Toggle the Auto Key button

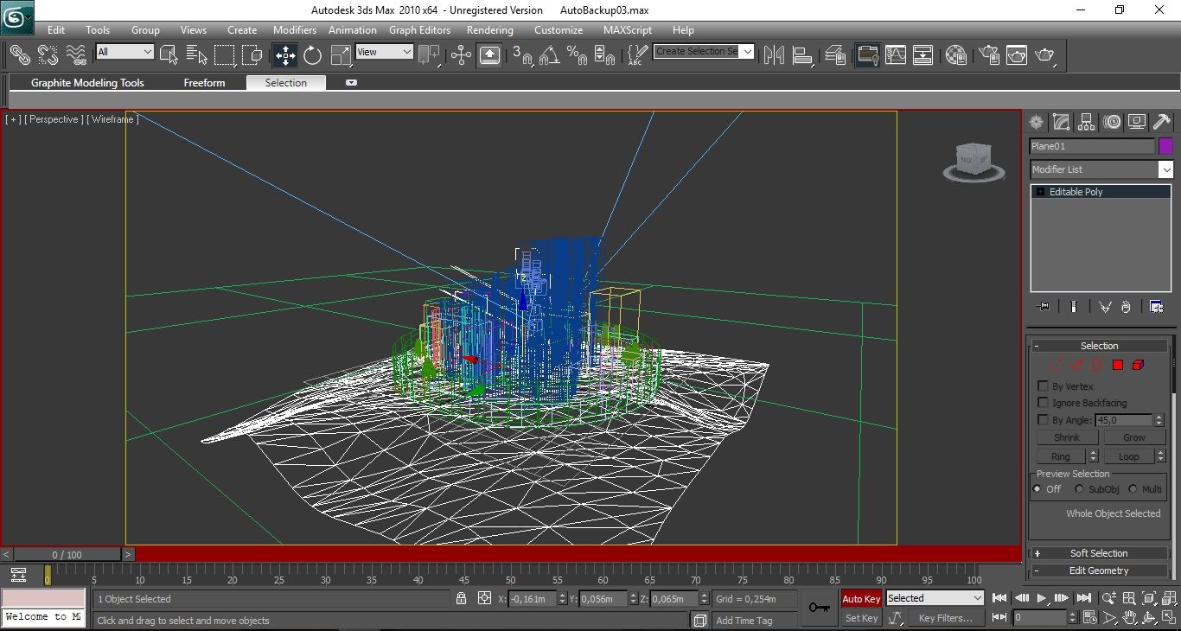tap(861, 598)
